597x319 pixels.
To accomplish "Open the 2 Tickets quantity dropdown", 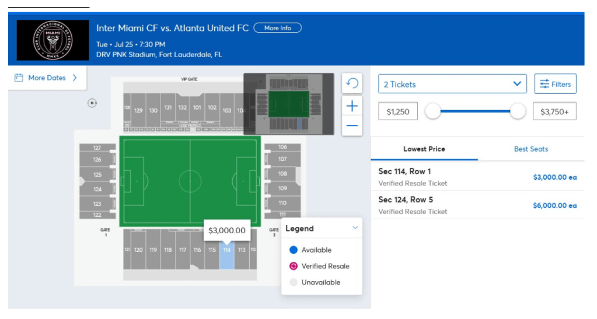I will [452, 84].
